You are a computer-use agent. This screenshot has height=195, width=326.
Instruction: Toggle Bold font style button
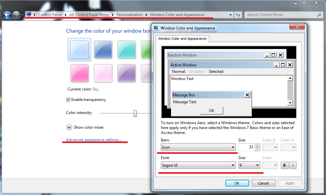[284, 165]
